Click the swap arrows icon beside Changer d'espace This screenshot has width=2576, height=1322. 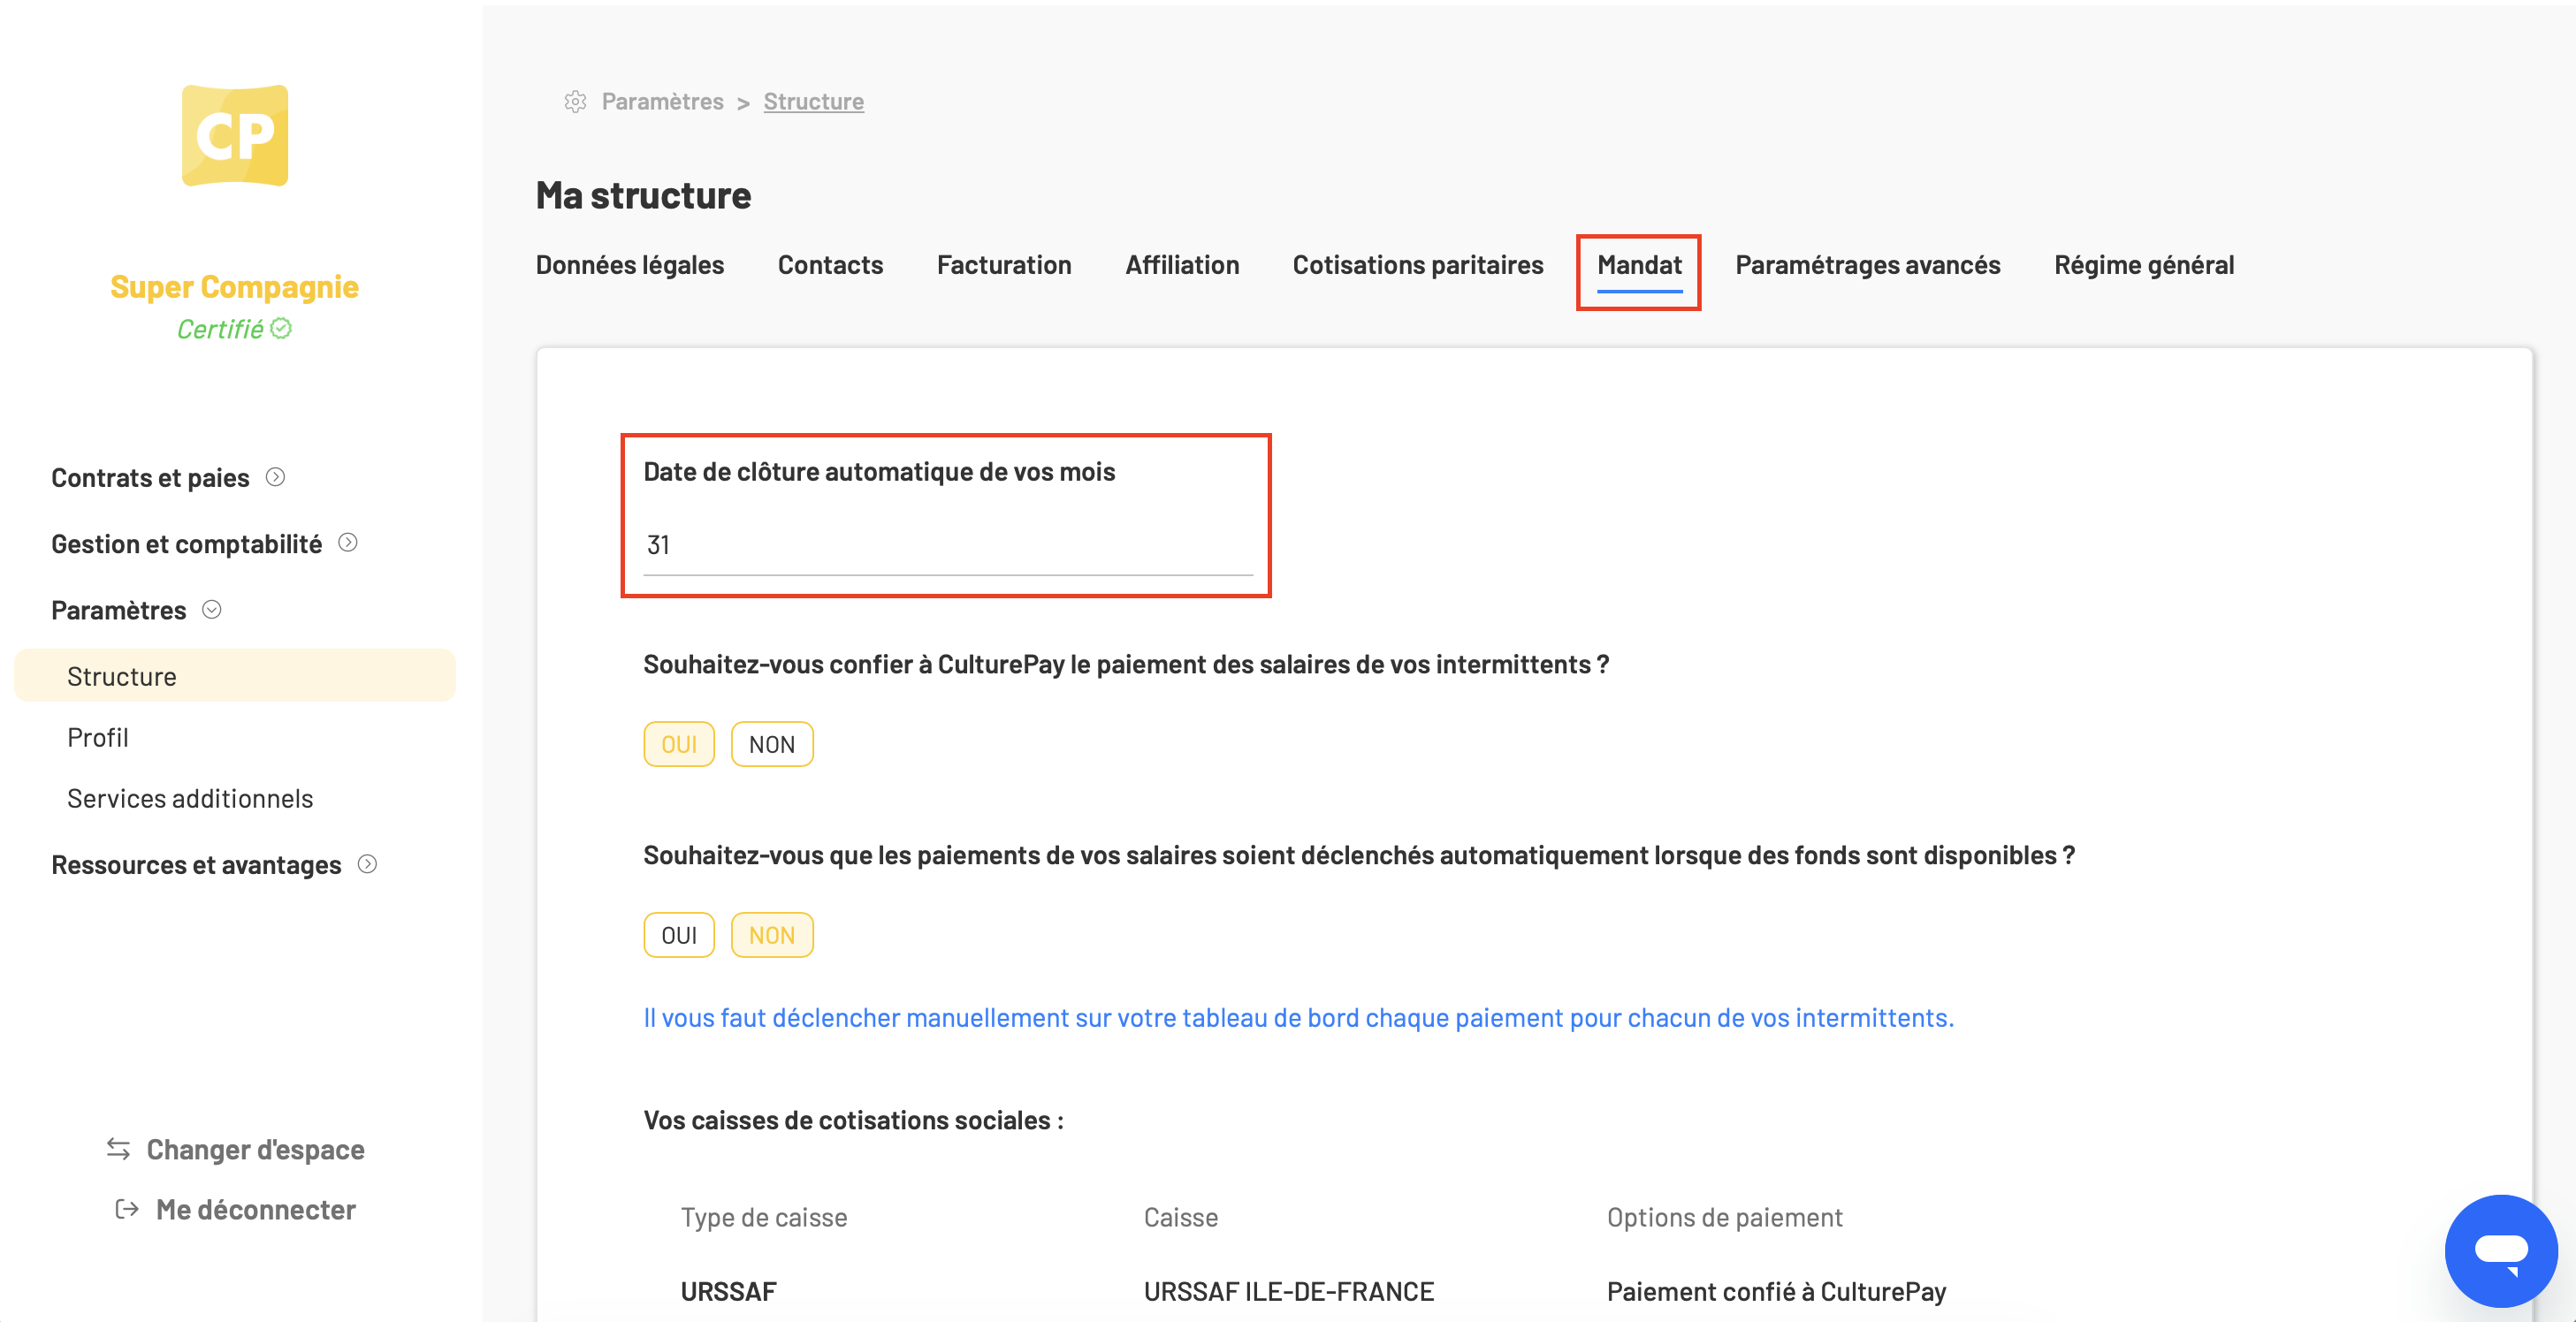point(118,1149)
